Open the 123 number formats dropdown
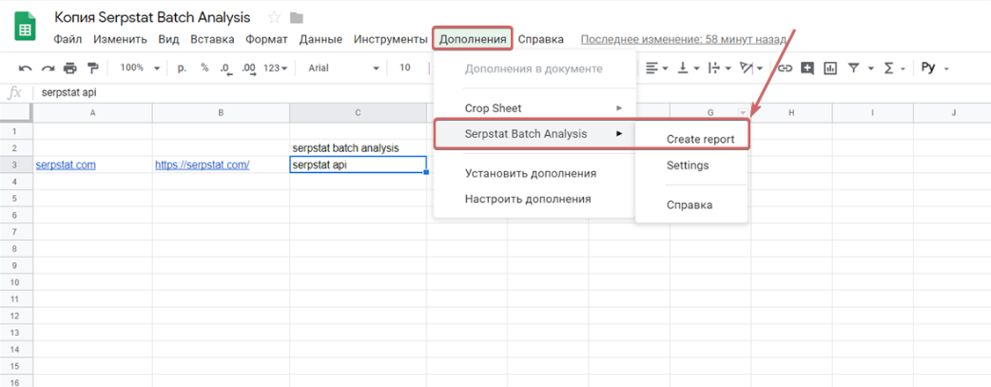The image size is (991, 387). click(275, 68)
